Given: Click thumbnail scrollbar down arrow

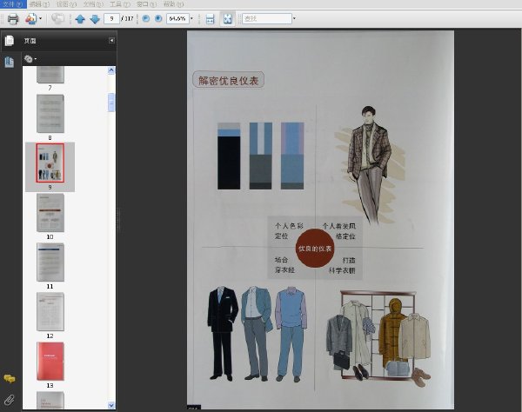Looking at the screenshot, I should coord(111,405).
